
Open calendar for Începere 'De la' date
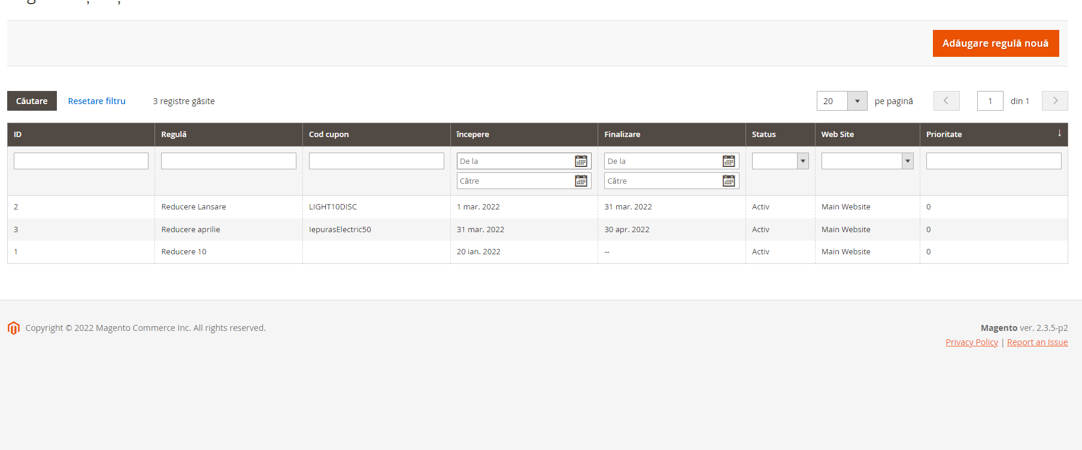(x=581, y=161)
